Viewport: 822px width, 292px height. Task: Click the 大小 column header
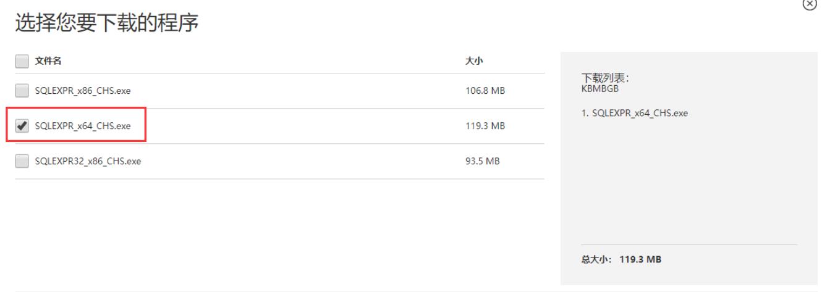473,61
